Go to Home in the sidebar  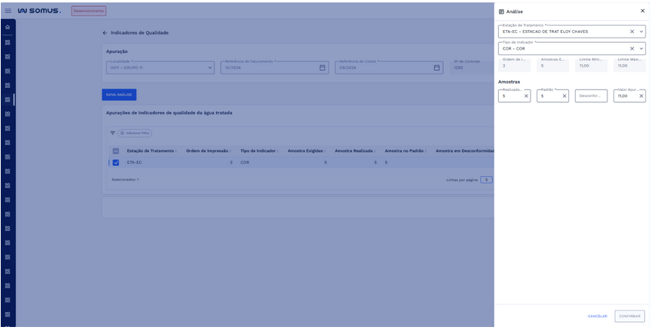pos(8,27)
